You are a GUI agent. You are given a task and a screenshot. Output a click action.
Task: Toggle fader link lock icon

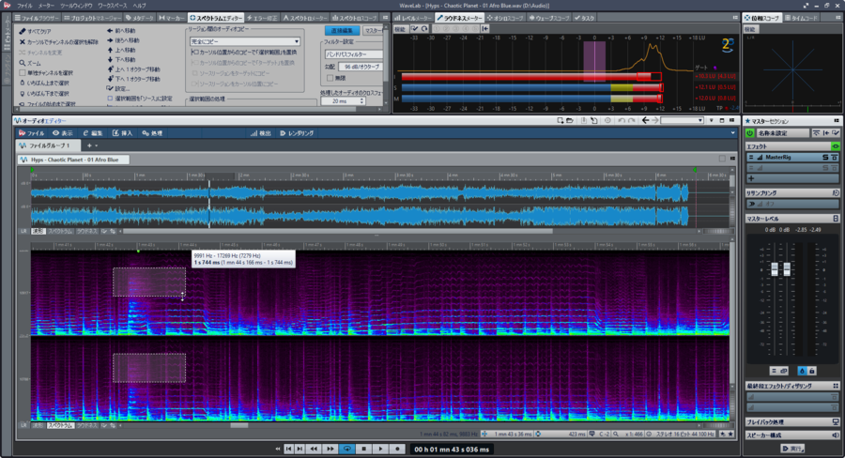point(811,371)
